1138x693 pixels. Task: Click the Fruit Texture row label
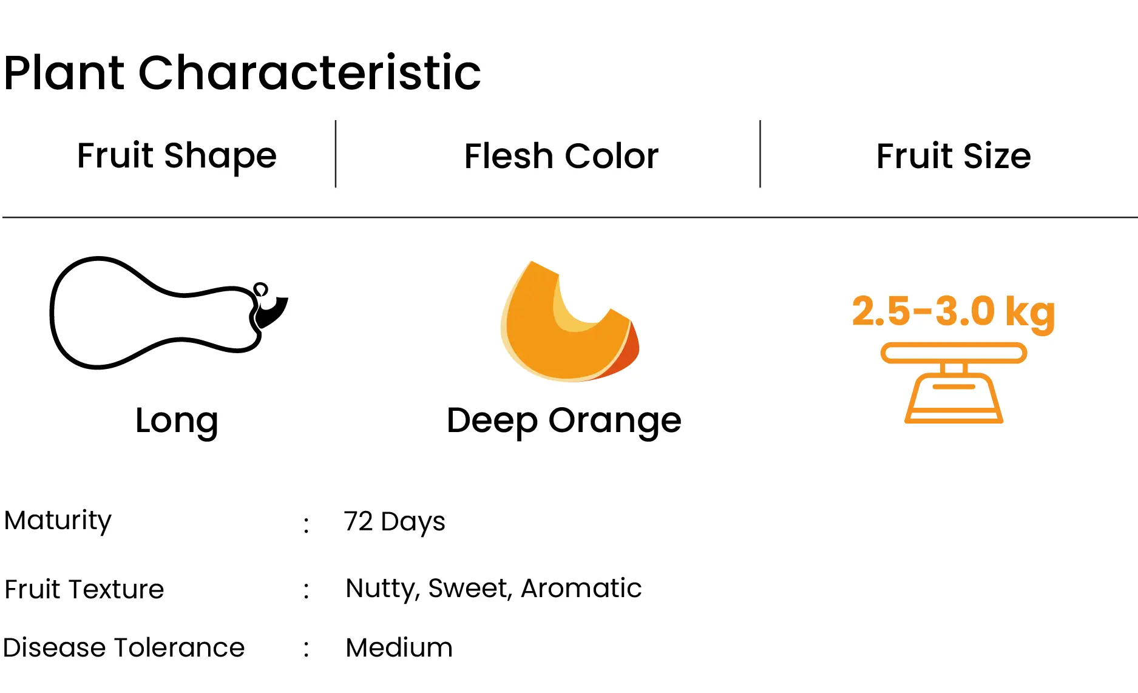click(84, 589)
